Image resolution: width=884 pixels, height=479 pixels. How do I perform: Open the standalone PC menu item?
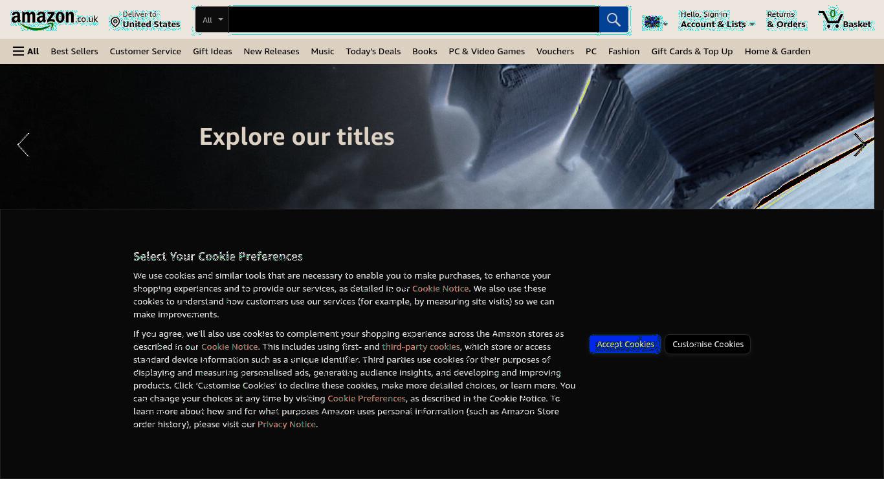pos(591,51)
